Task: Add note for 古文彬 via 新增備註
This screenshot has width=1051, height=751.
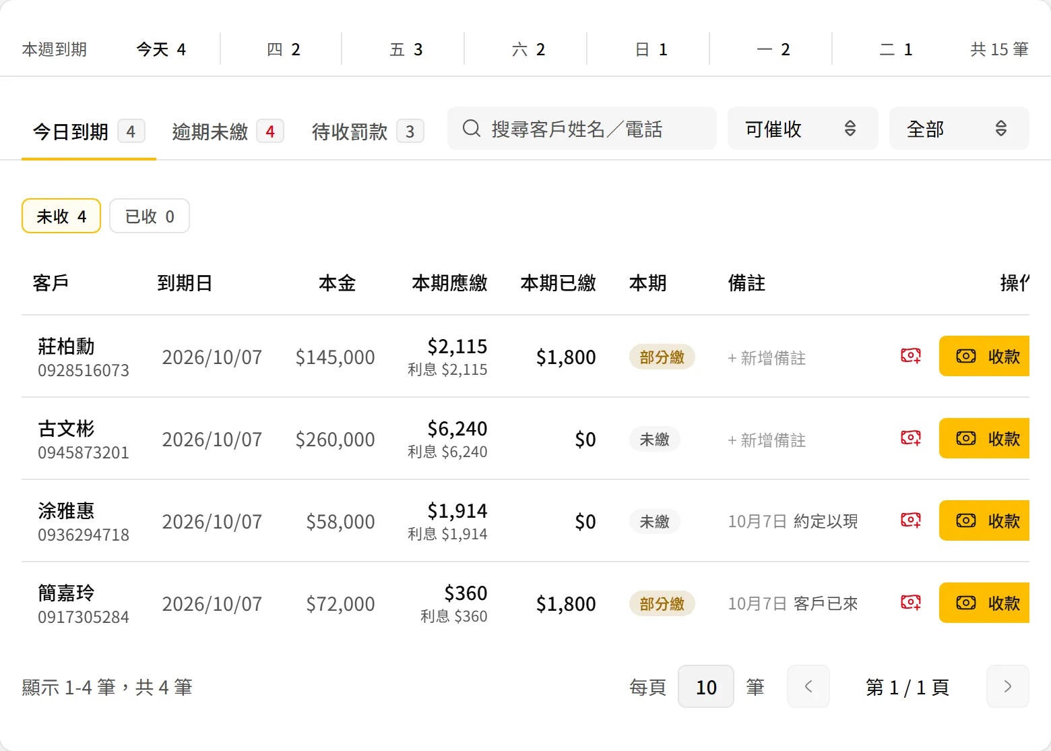Action: pyautogui.click(x=767, y=440)
